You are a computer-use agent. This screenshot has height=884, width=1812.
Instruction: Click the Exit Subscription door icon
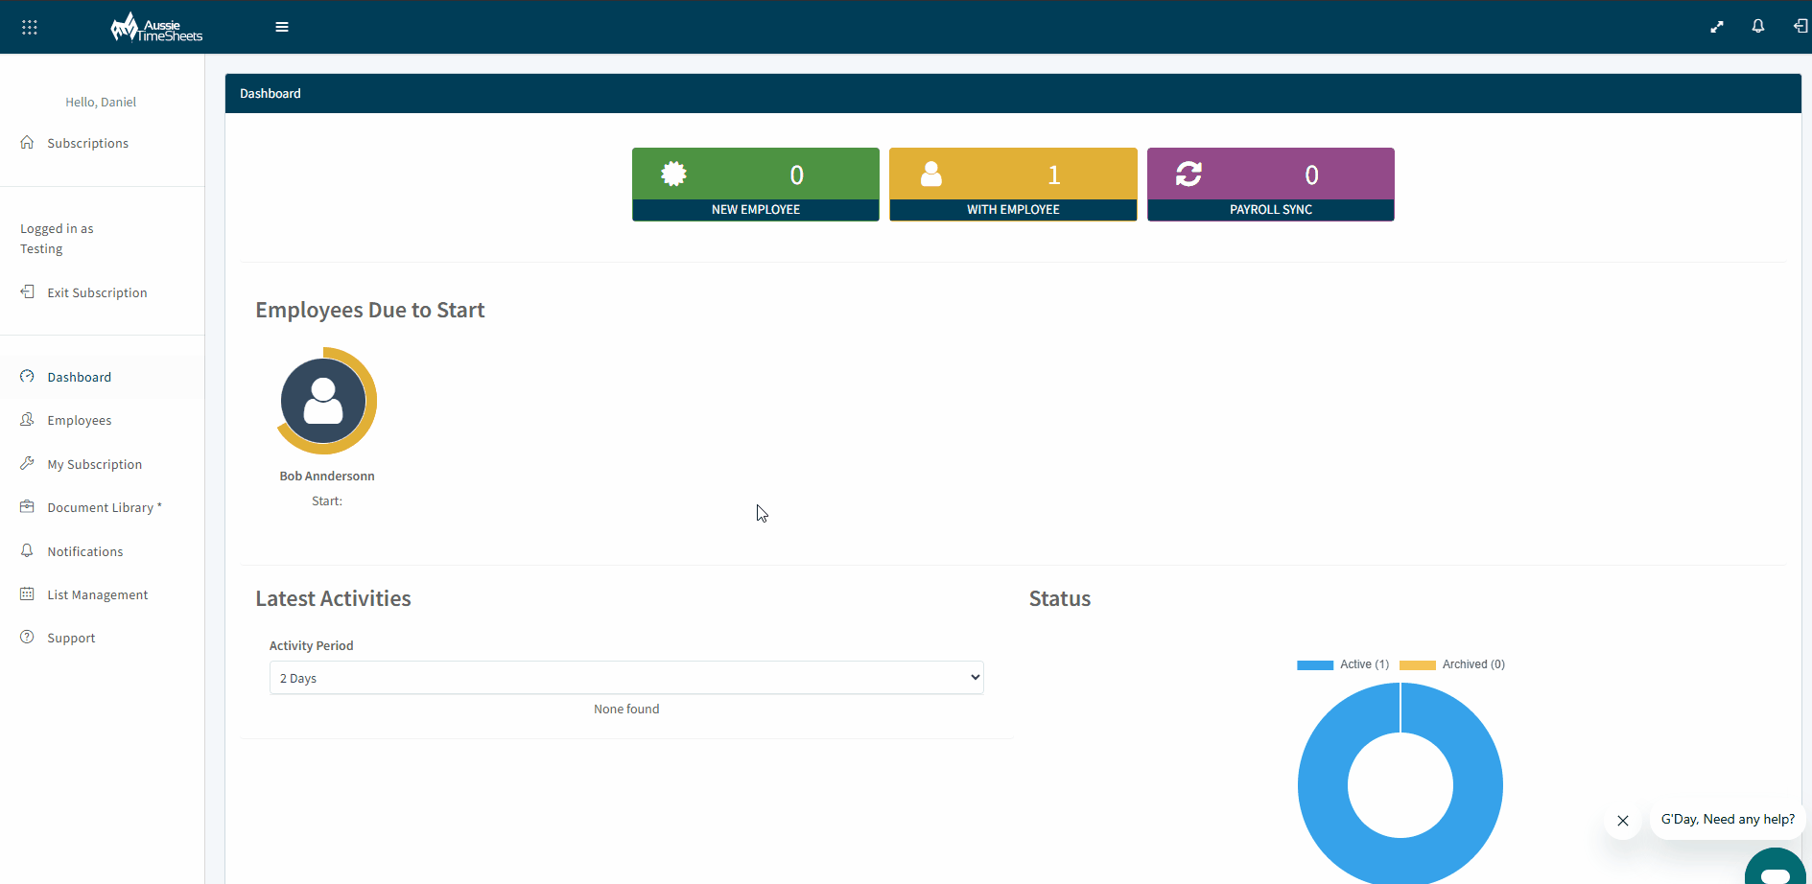[x=27, y=291]
